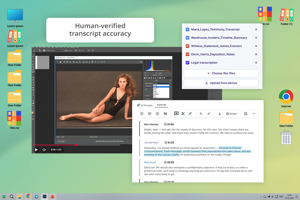This screenshot has height=200, width=300.
Task: Switch to AI Prompts tab
Action: (145, 105)
